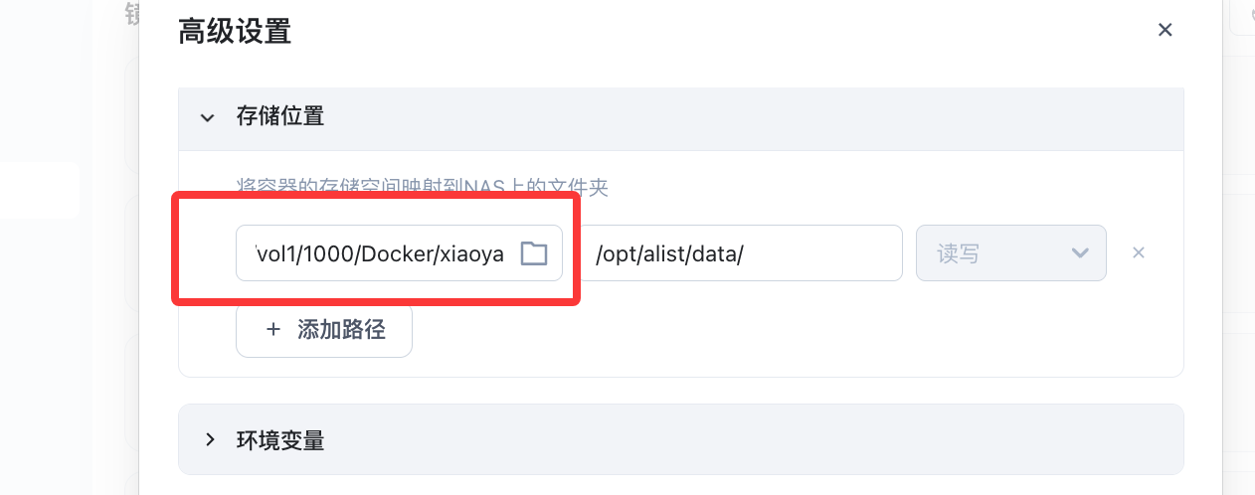Click the plus icon on 添加路径

(x=273, y=330)
